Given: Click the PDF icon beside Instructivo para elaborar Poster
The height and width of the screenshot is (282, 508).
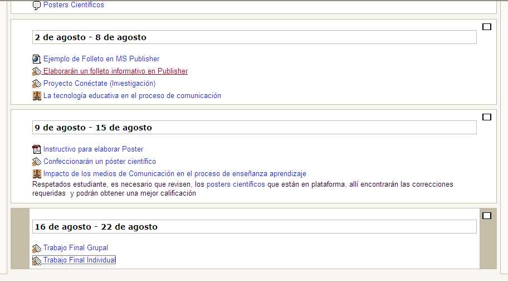Looking at the screenshot, I should [37, 149].
